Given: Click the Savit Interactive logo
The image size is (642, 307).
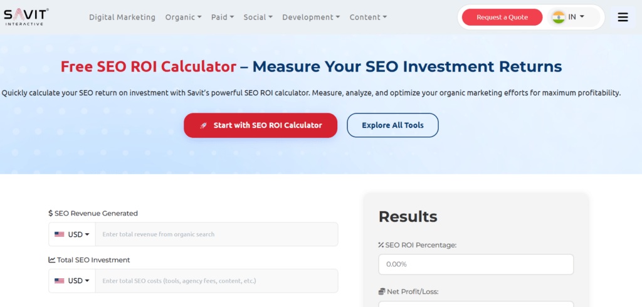Looking at the screenshot, I should point(27,17).
